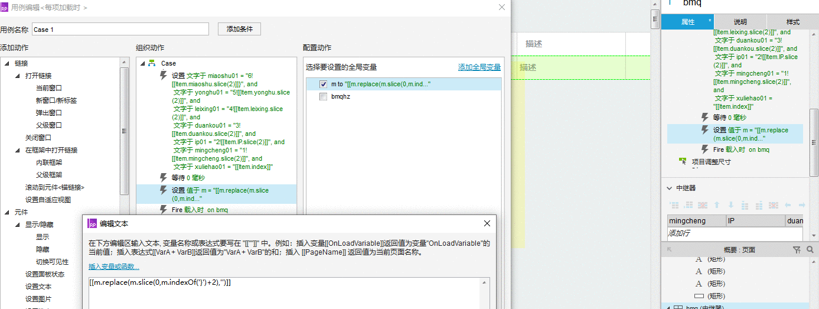This screenshot has height=309, width=819.
Task: Click the repeater move column left arrow
Action: (788, 205)
